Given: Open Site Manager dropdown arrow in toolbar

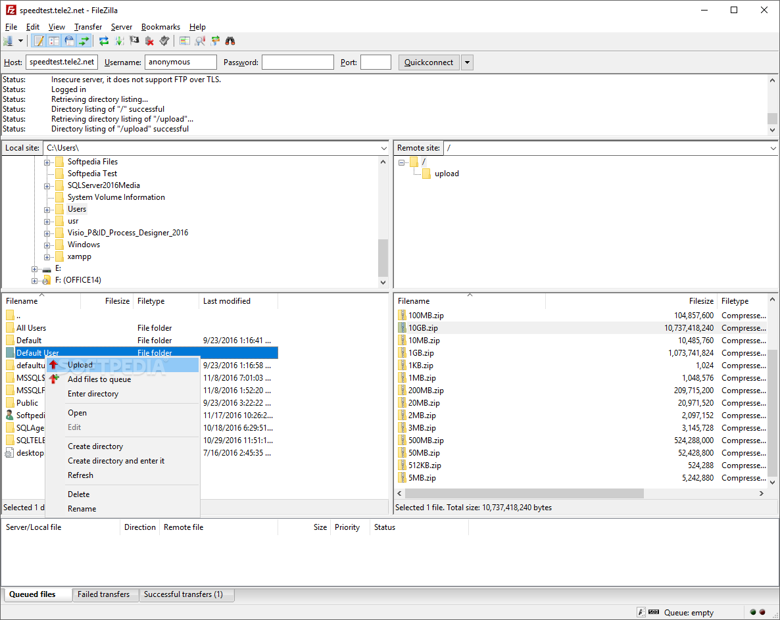Looking at the screenshot, I should pyautogui.click(x=20, y=41).
